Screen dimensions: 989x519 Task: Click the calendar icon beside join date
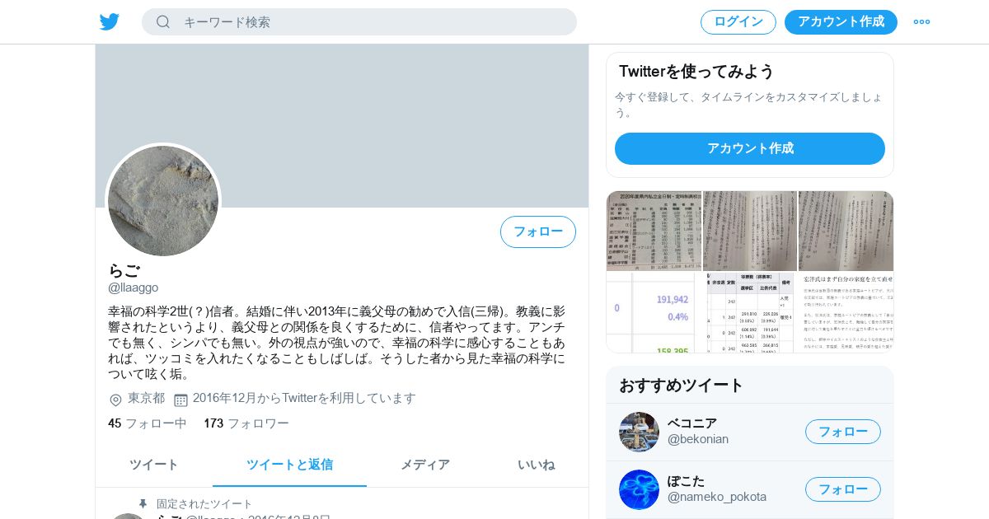(180, 400)
